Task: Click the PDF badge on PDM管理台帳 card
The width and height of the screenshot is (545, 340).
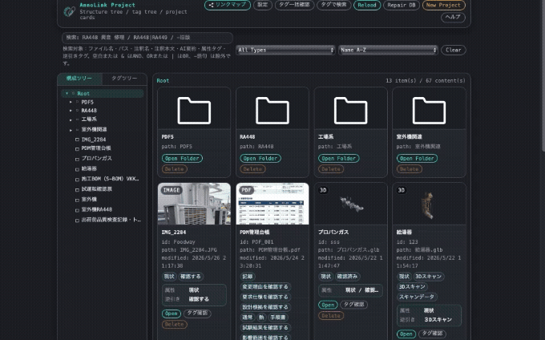Action: [246, 190]
